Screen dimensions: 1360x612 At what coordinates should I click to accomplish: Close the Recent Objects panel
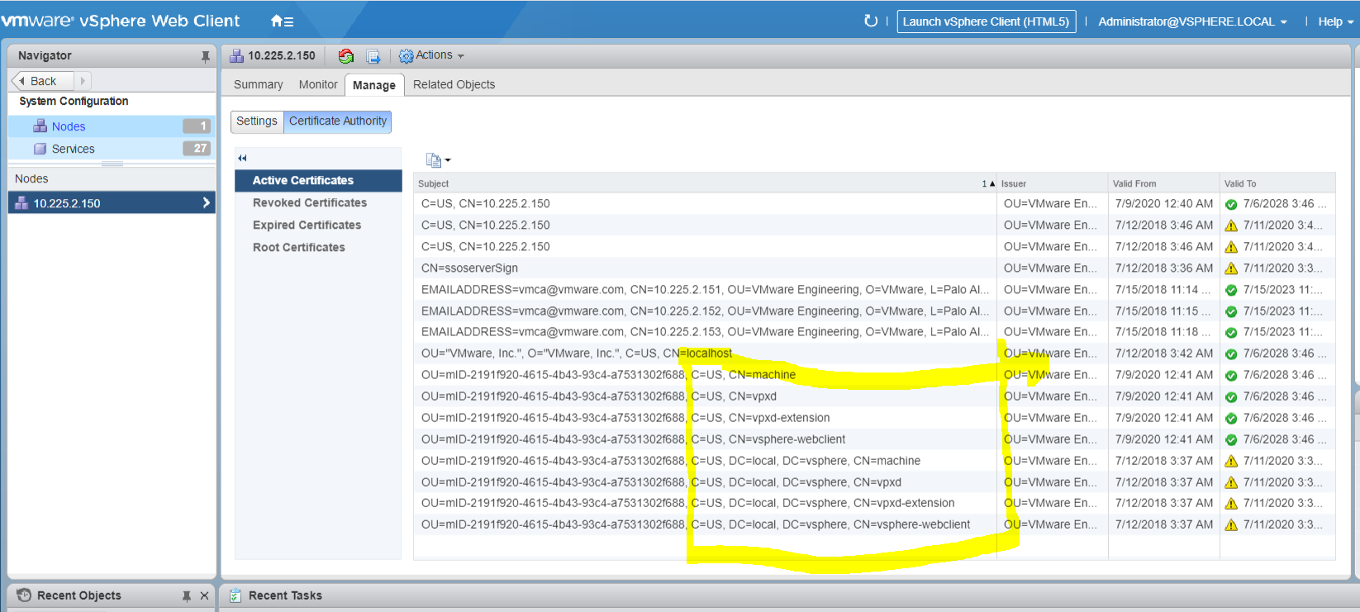pos(204,595)
